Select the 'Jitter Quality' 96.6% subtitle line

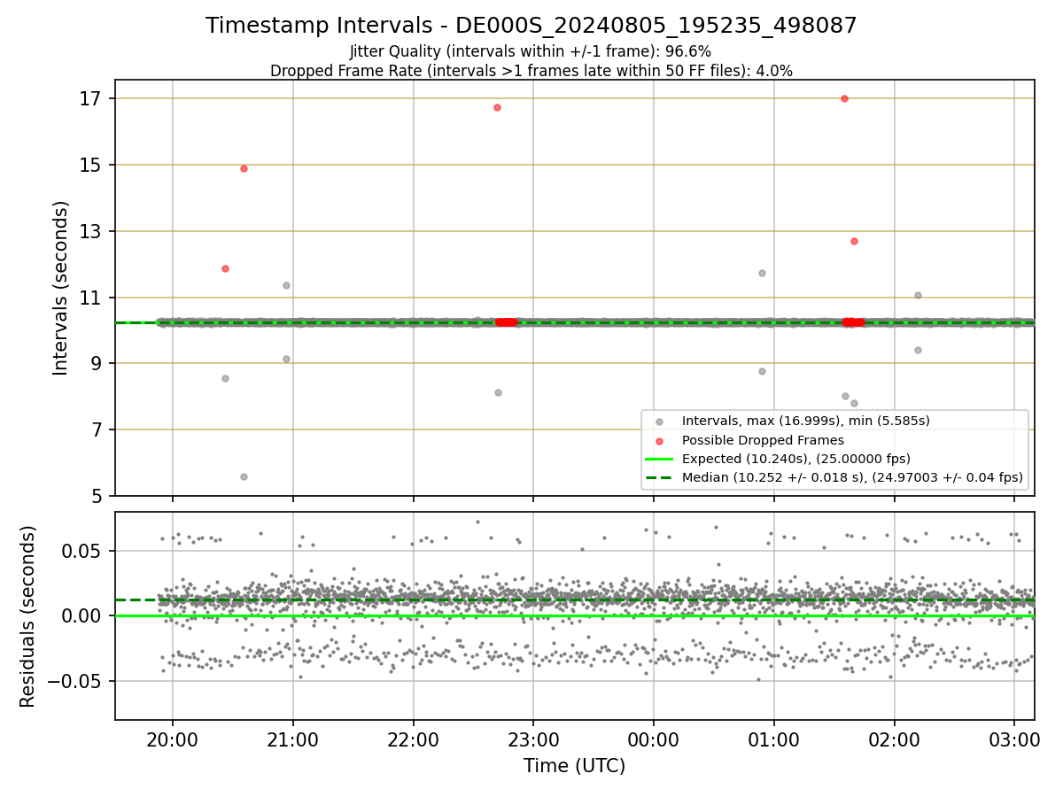coord(531,51)
